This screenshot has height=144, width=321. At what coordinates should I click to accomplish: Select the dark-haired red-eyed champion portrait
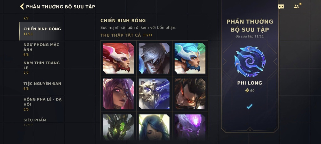pyautogui.click(x=190, y=94)
